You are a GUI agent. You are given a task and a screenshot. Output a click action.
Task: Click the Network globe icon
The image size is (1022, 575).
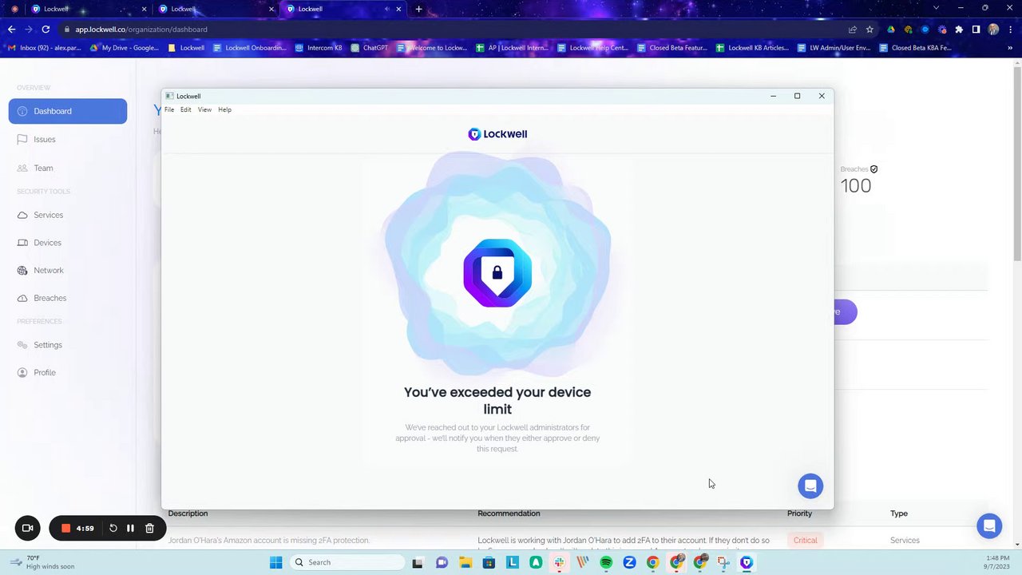[x=22, y=270]
